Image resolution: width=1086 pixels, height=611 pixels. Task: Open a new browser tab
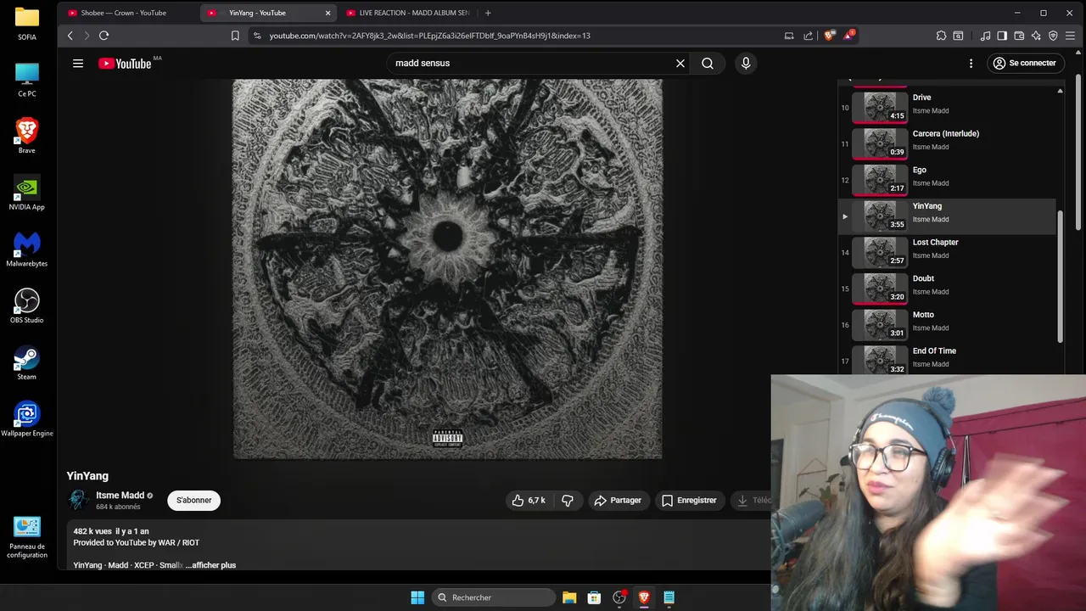pyautogui.click(x=488, y=13)
